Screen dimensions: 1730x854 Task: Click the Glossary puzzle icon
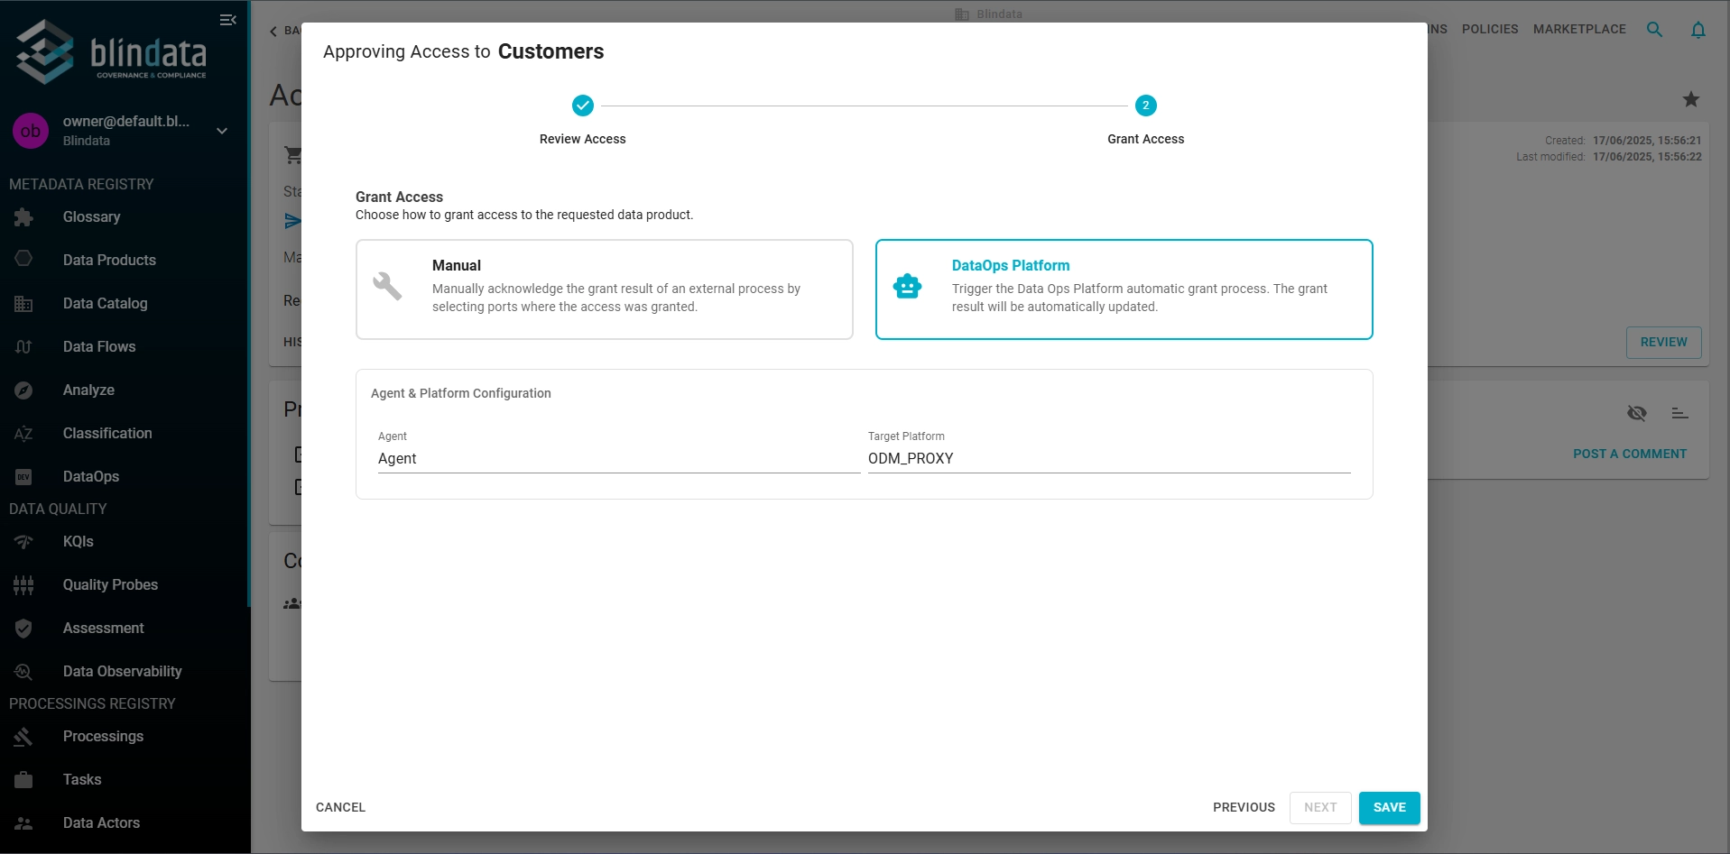[x=23, y=217]
